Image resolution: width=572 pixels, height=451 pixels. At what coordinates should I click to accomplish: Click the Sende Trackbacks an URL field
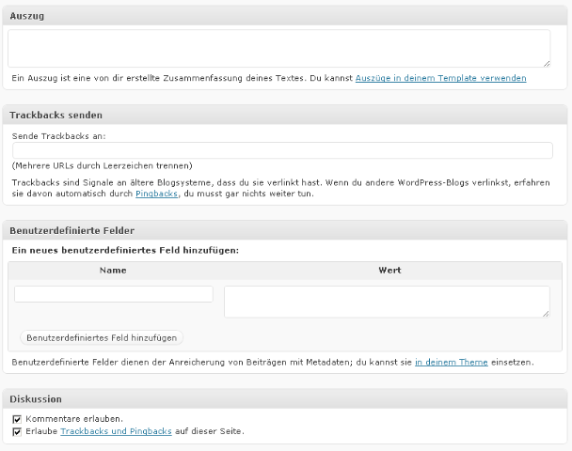pos(283,150)
